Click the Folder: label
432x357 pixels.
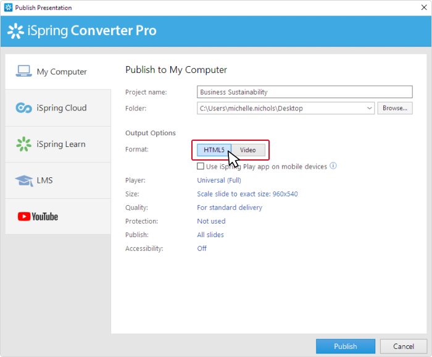point(136,108)
